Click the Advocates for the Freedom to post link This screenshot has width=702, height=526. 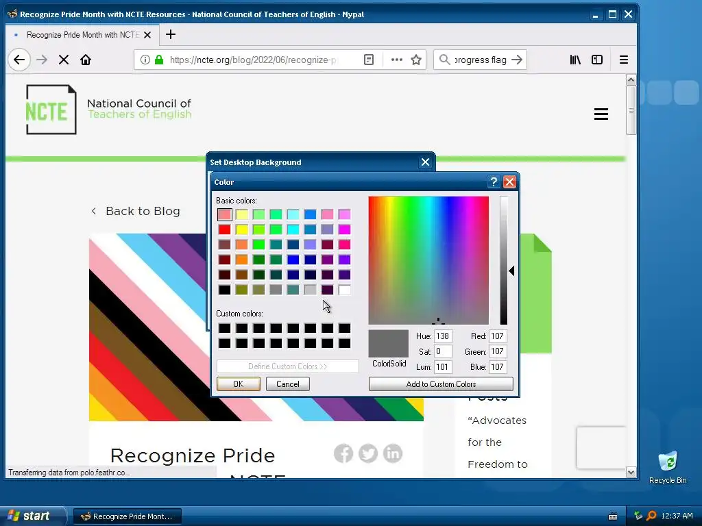pos(498,442)
